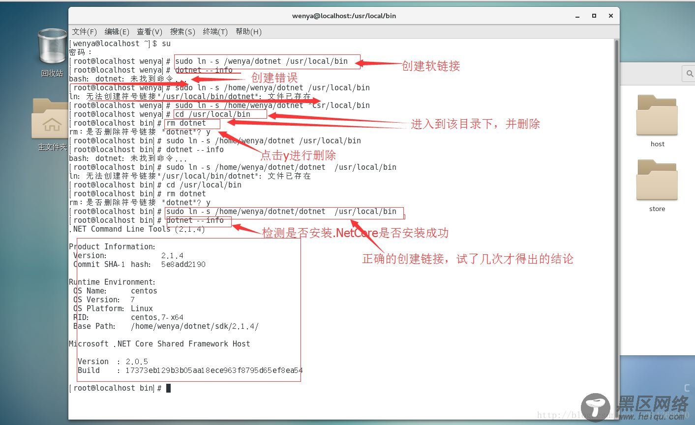
Task: Click the search icon in file manager window
Action: [x=690, y=74]
